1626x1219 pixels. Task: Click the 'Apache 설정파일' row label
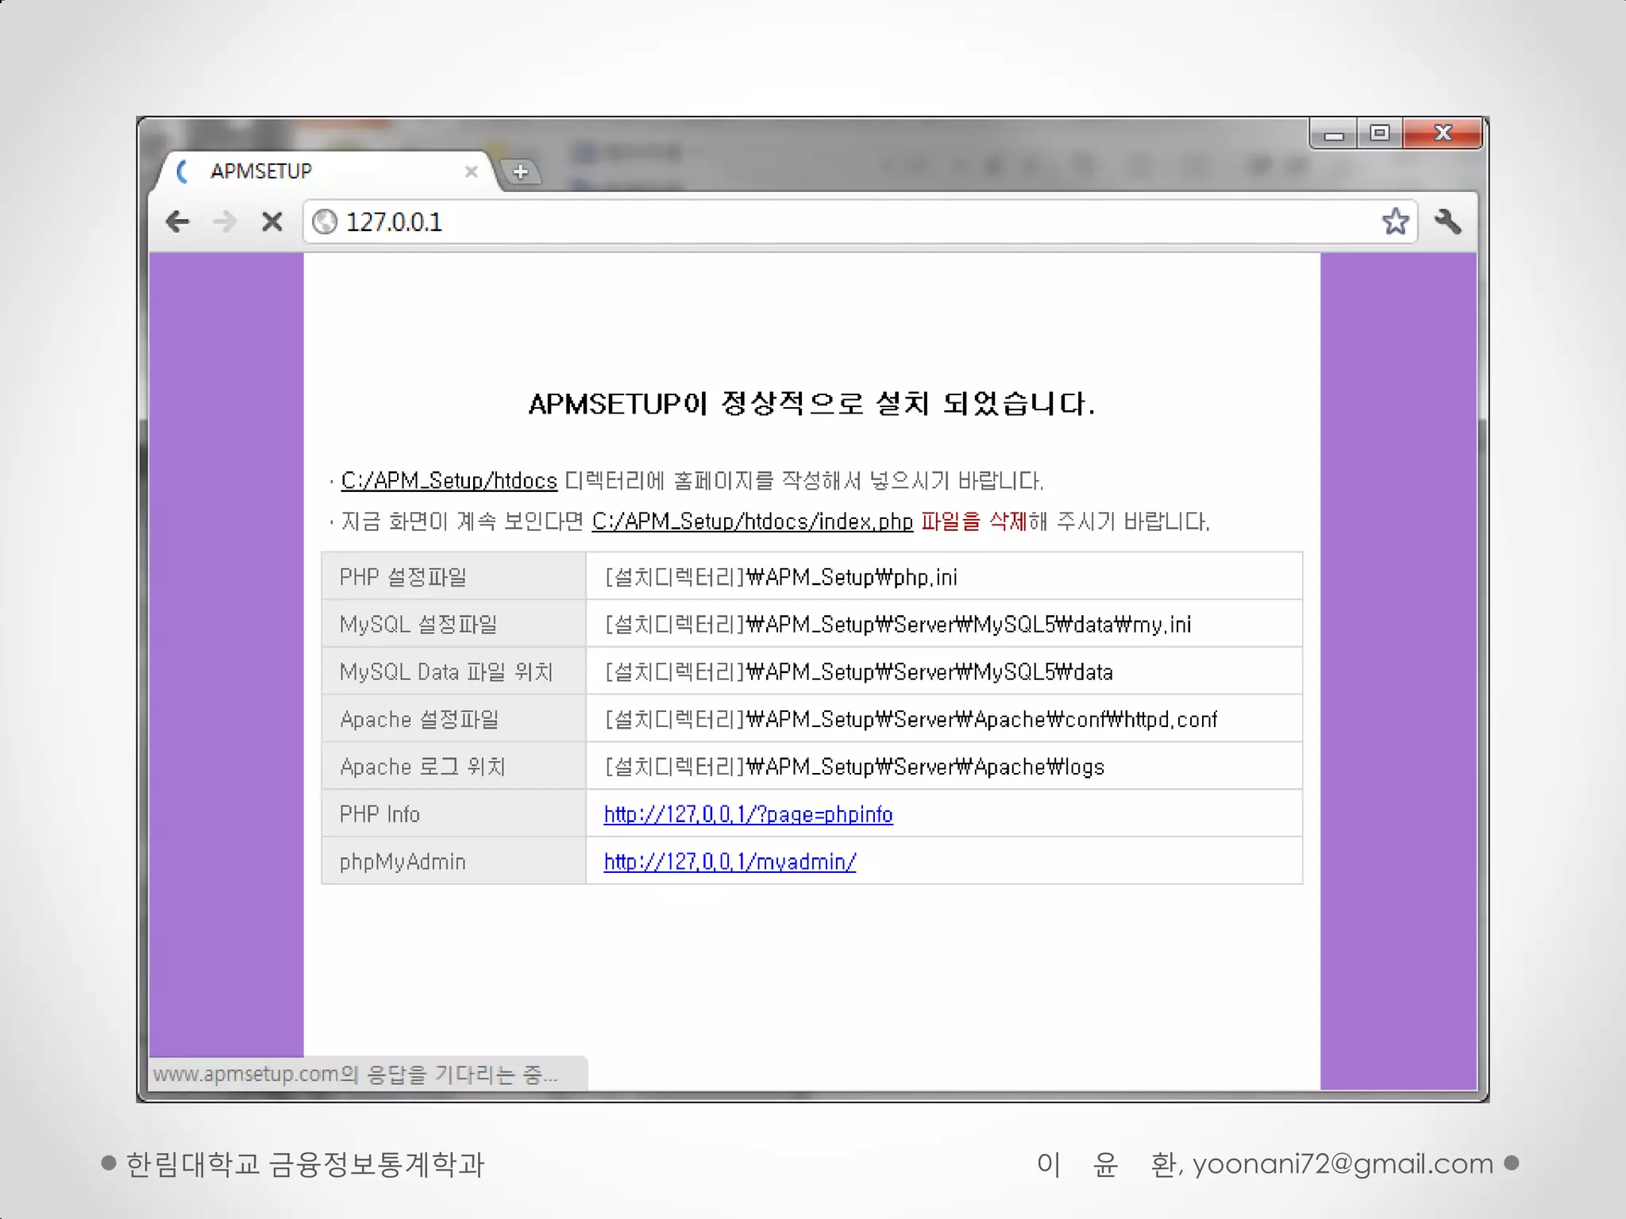coord(419,720)
